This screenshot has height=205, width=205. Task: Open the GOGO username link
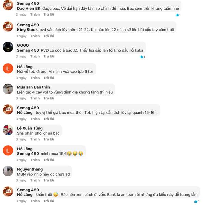23,45
